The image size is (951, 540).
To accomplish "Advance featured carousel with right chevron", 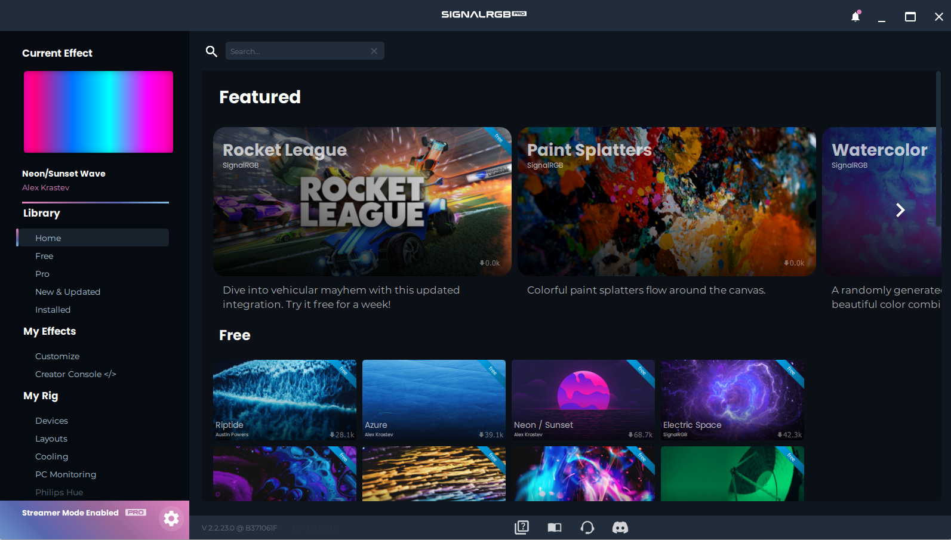I will coord(900,210).
